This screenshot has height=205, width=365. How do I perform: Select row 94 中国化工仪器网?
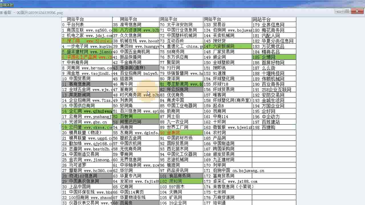coord(181,154)
